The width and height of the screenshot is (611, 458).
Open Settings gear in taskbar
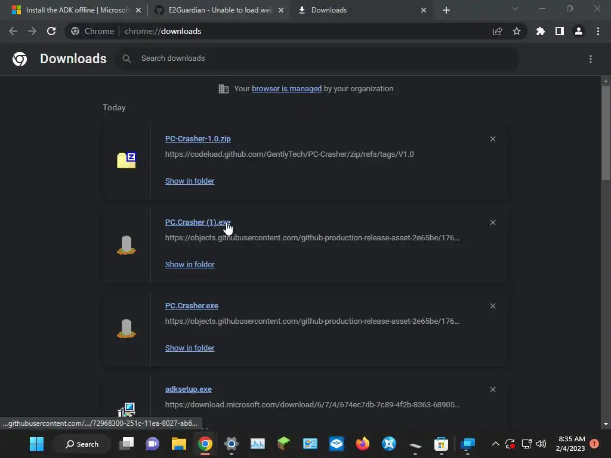click(x=231, y=444)
